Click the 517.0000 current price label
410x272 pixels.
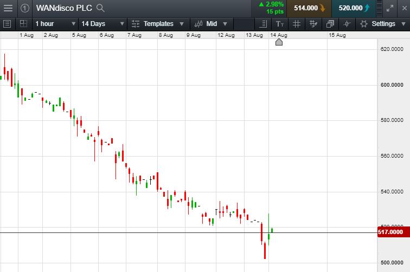[394, 232]
